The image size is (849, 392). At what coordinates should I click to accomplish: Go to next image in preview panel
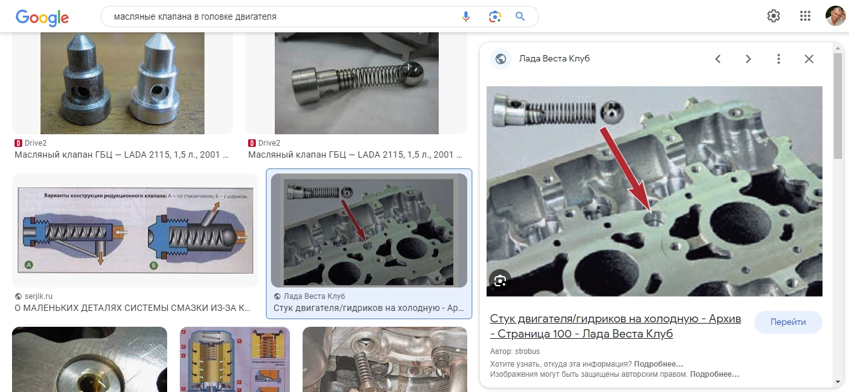click(748, 59)
